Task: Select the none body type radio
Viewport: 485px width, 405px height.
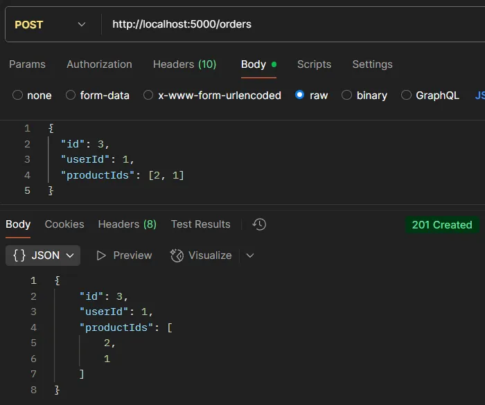Action: 17,96
